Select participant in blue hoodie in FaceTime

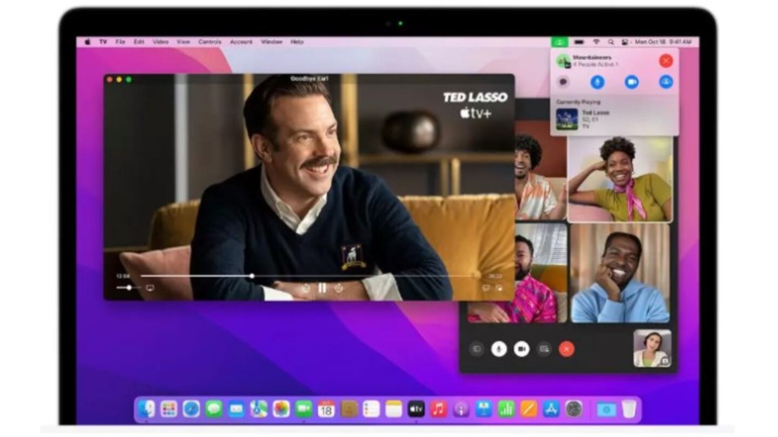pyautogui.click(x=620, y=273)
